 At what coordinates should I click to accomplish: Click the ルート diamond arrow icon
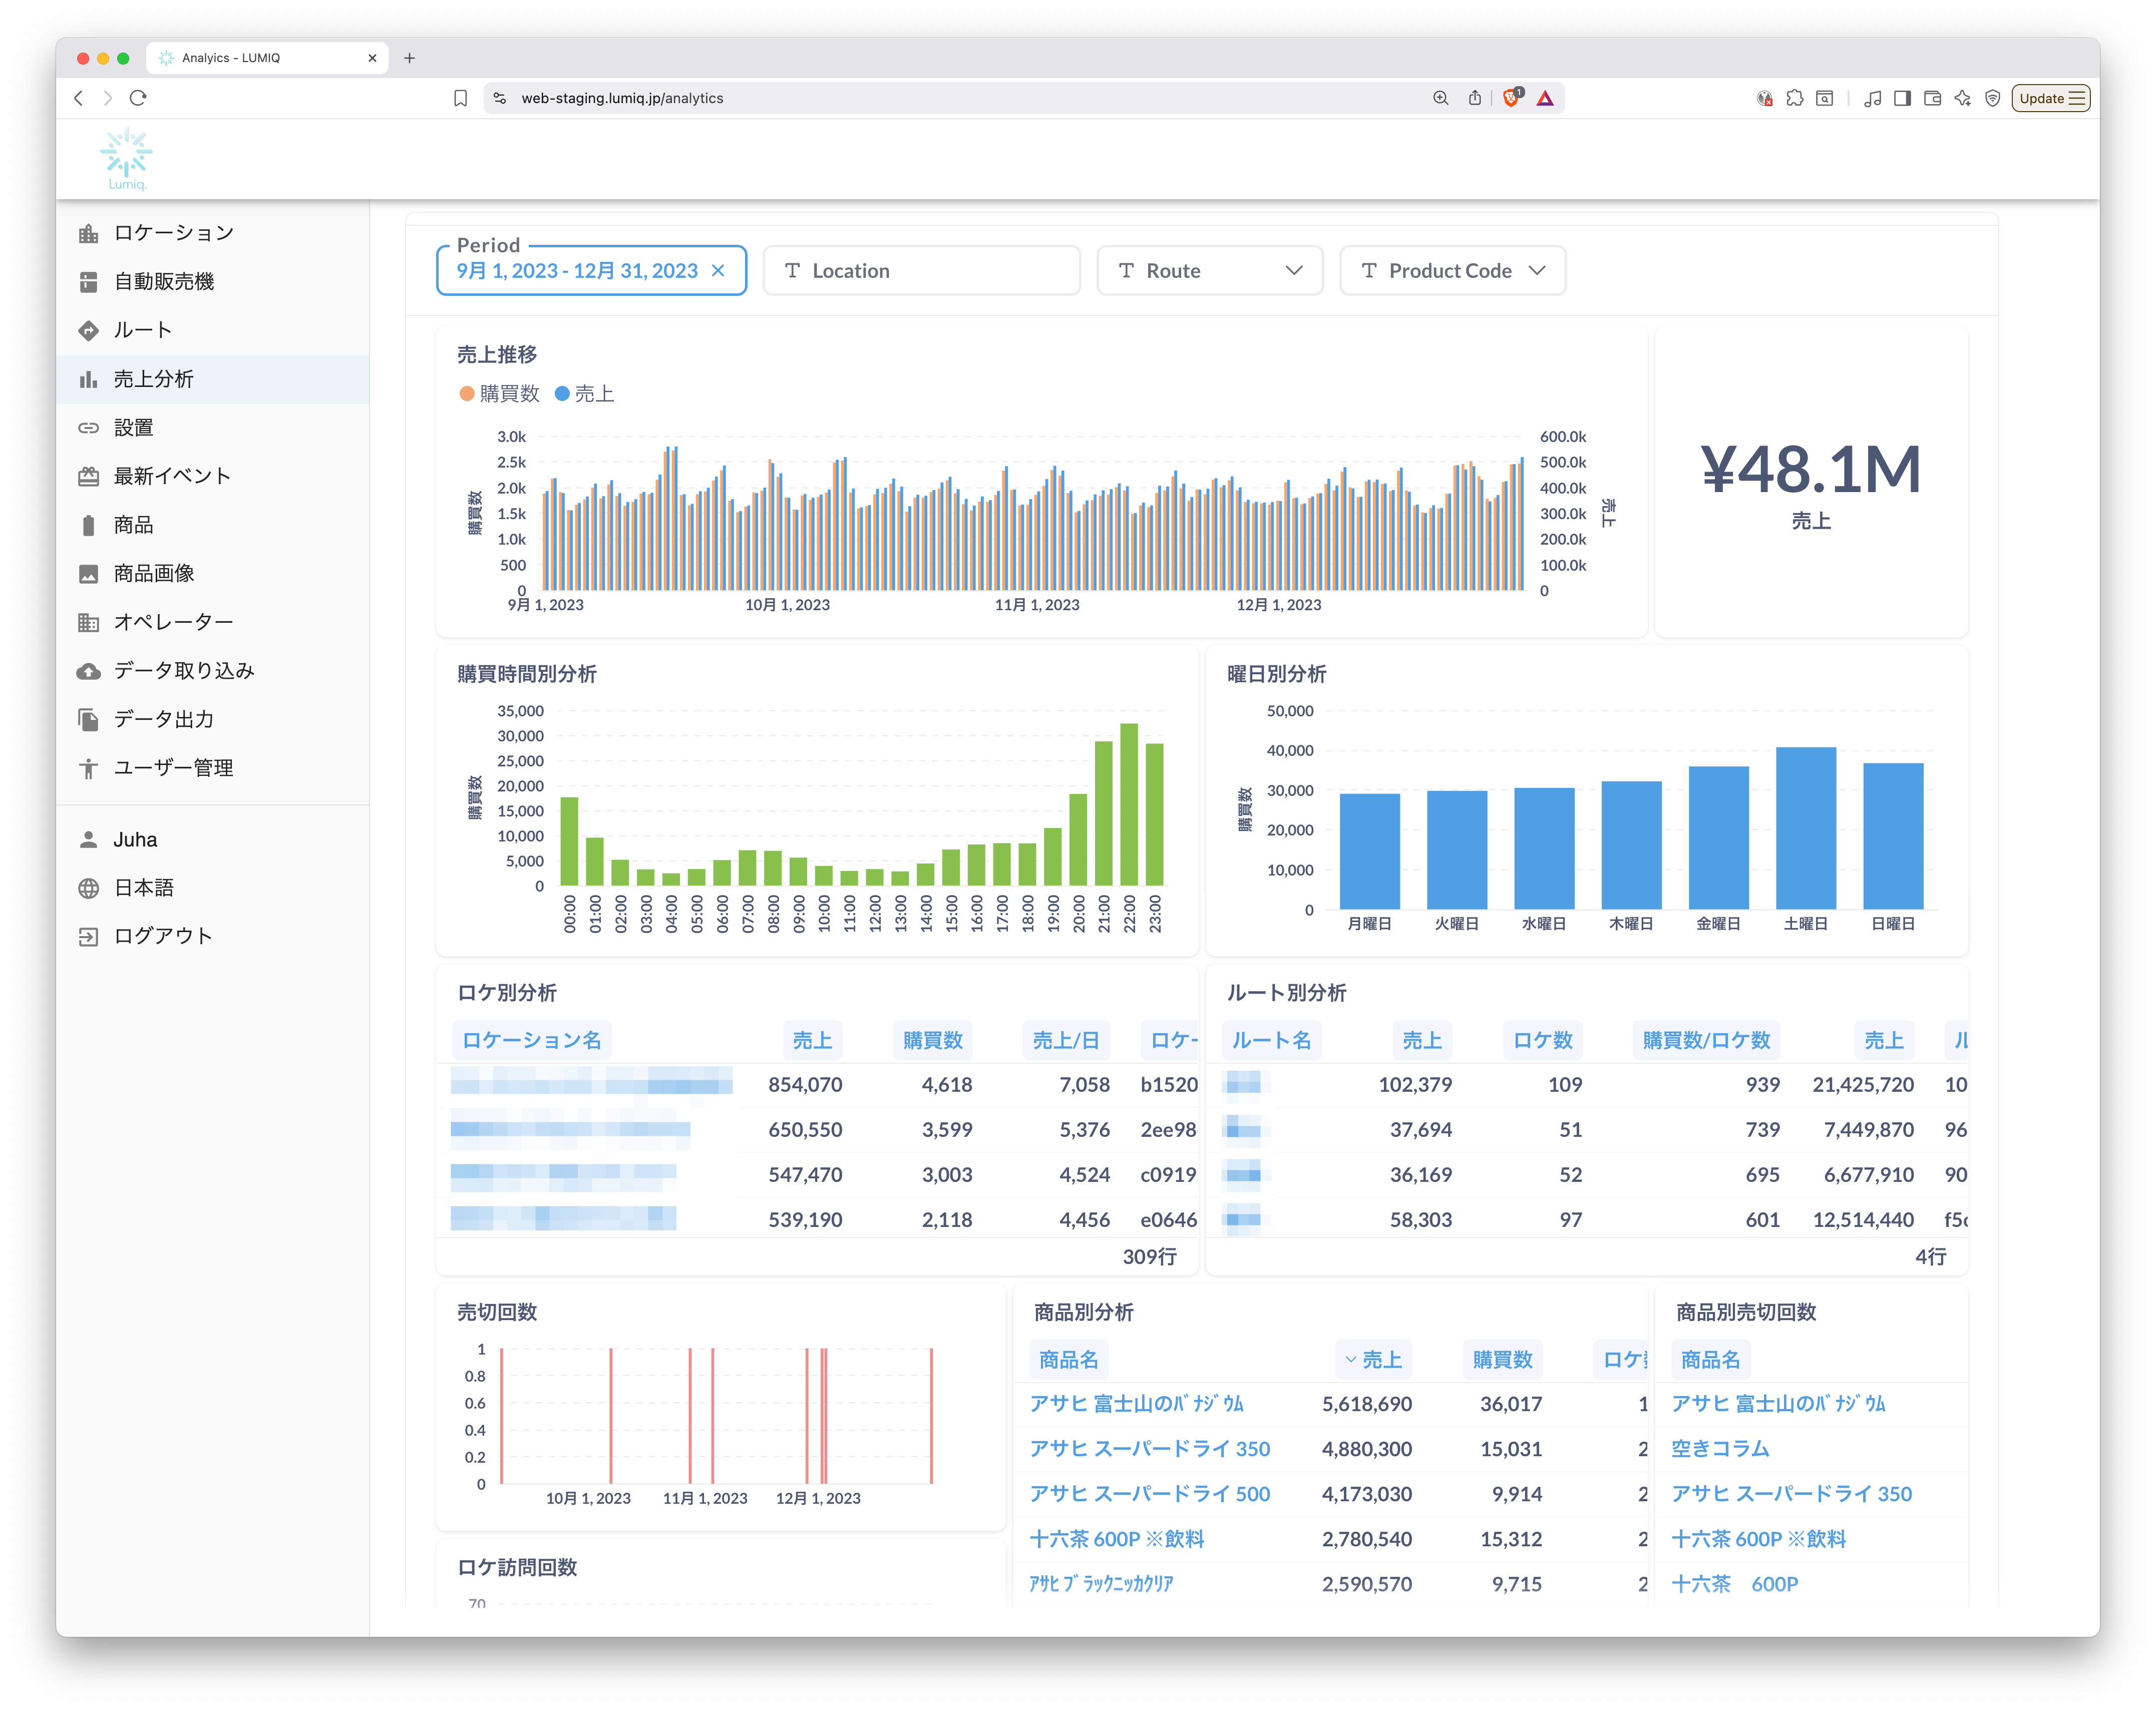pos(88,331)
